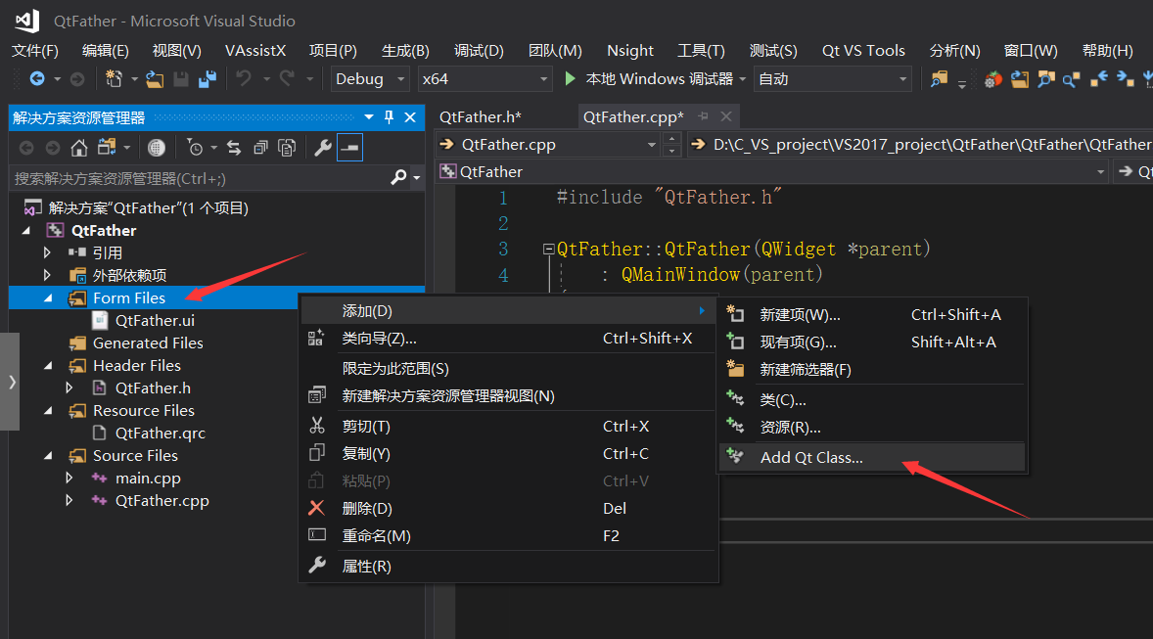Start debugging with the green play icon
This screenshot has width=1153, height=639.
click(570, 78)
